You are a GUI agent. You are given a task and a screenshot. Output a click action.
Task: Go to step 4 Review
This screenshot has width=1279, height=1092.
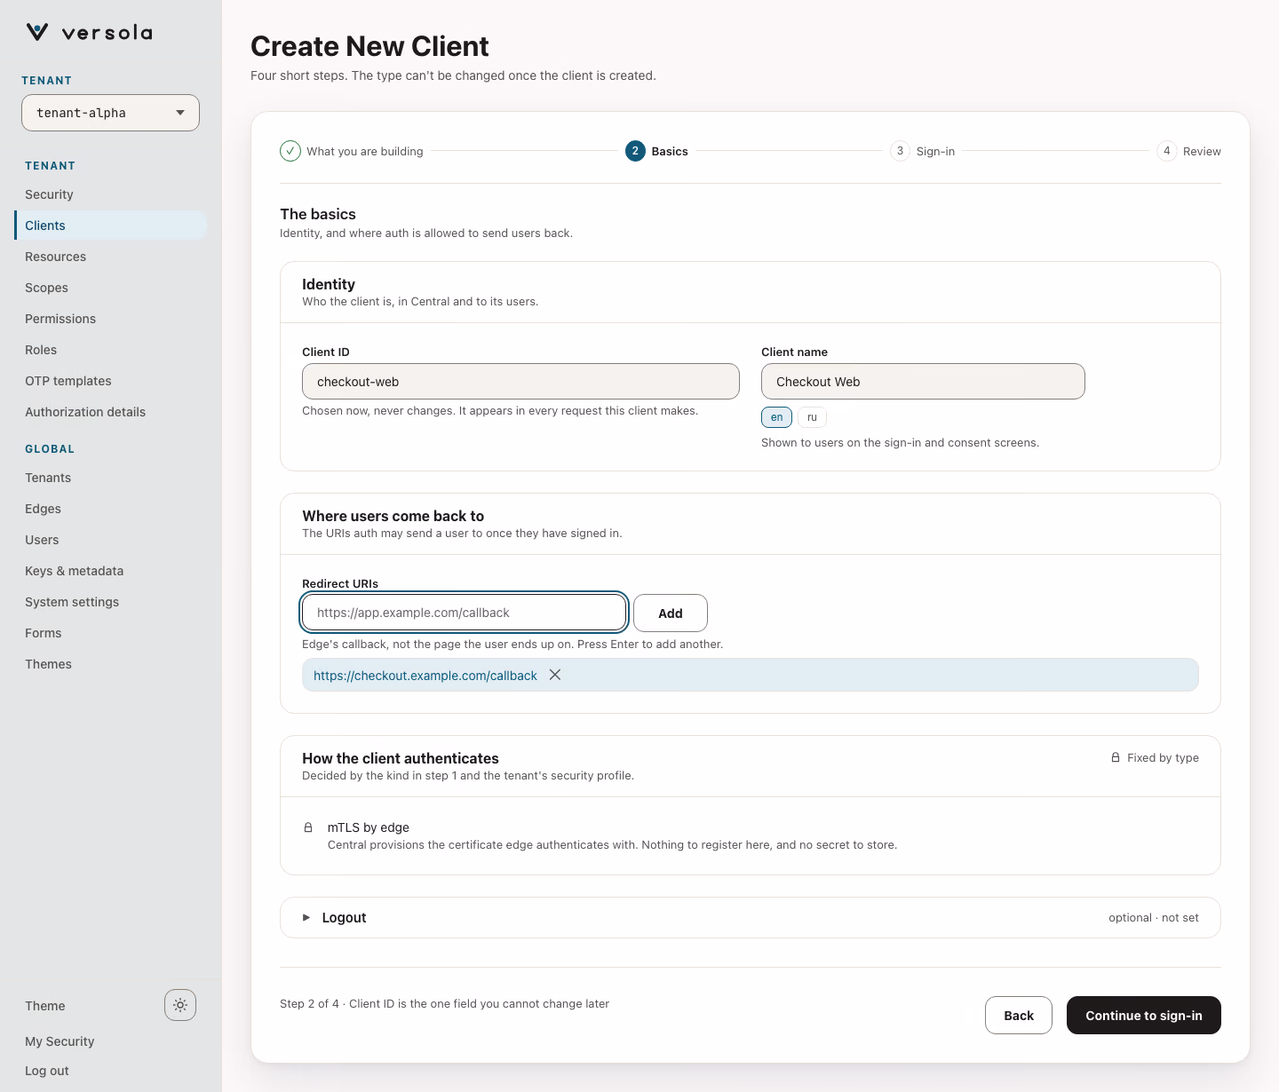click(x=1188, y=151)
